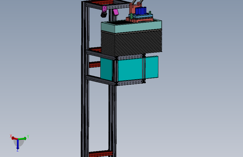Click the green Y axis of the triad
The height and width of the screenshot is (157, 243).
pyautogui.click(x=22, y=138)
